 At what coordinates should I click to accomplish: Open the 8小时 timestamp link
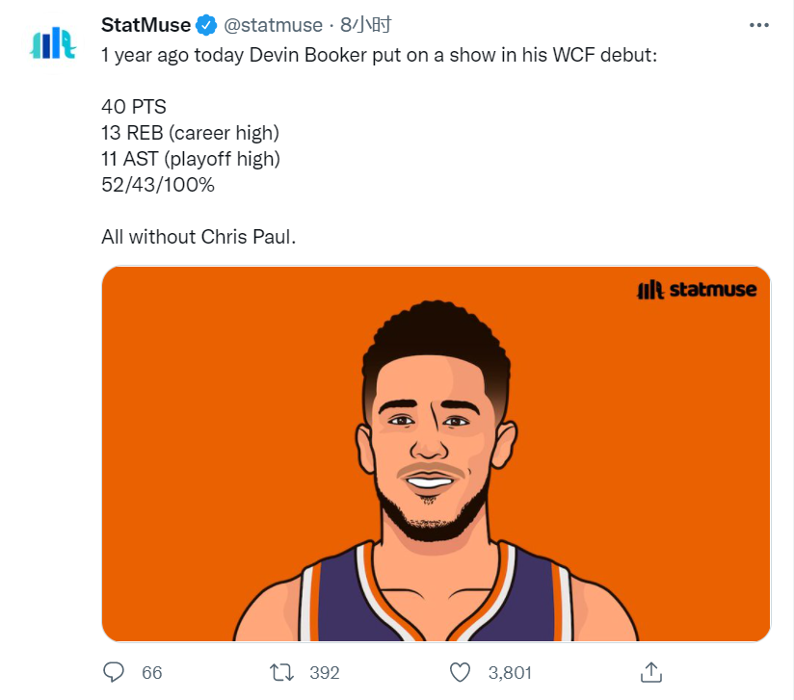coord(365,25)
